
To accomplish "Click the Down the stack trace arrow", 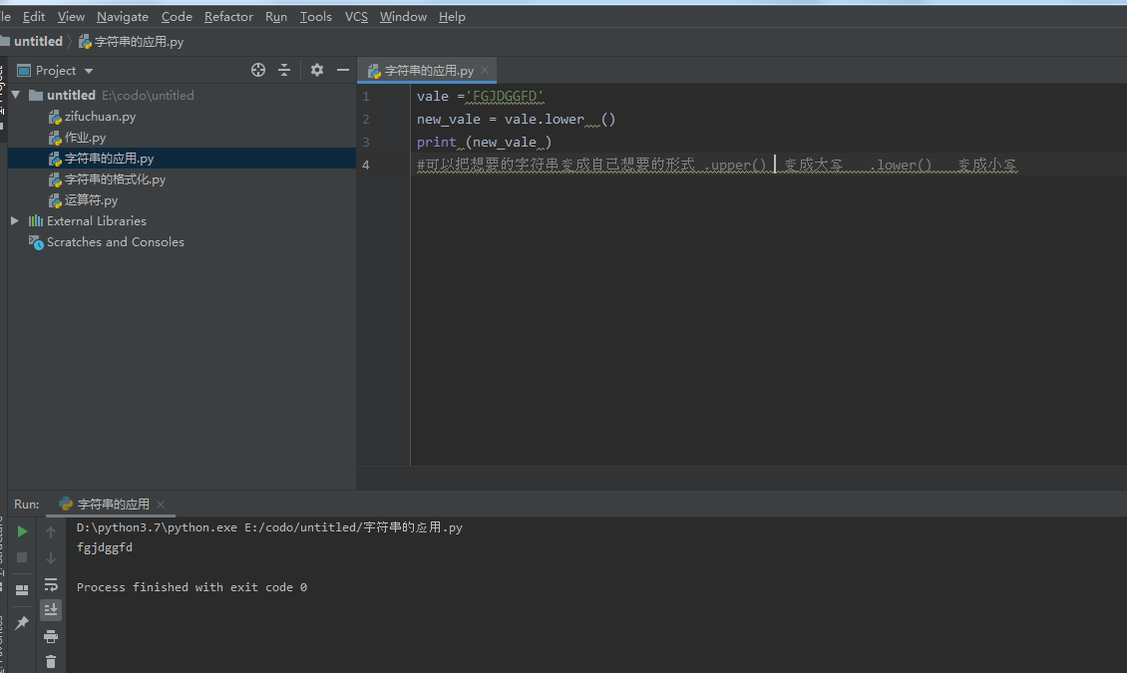I will pos(50,558).
